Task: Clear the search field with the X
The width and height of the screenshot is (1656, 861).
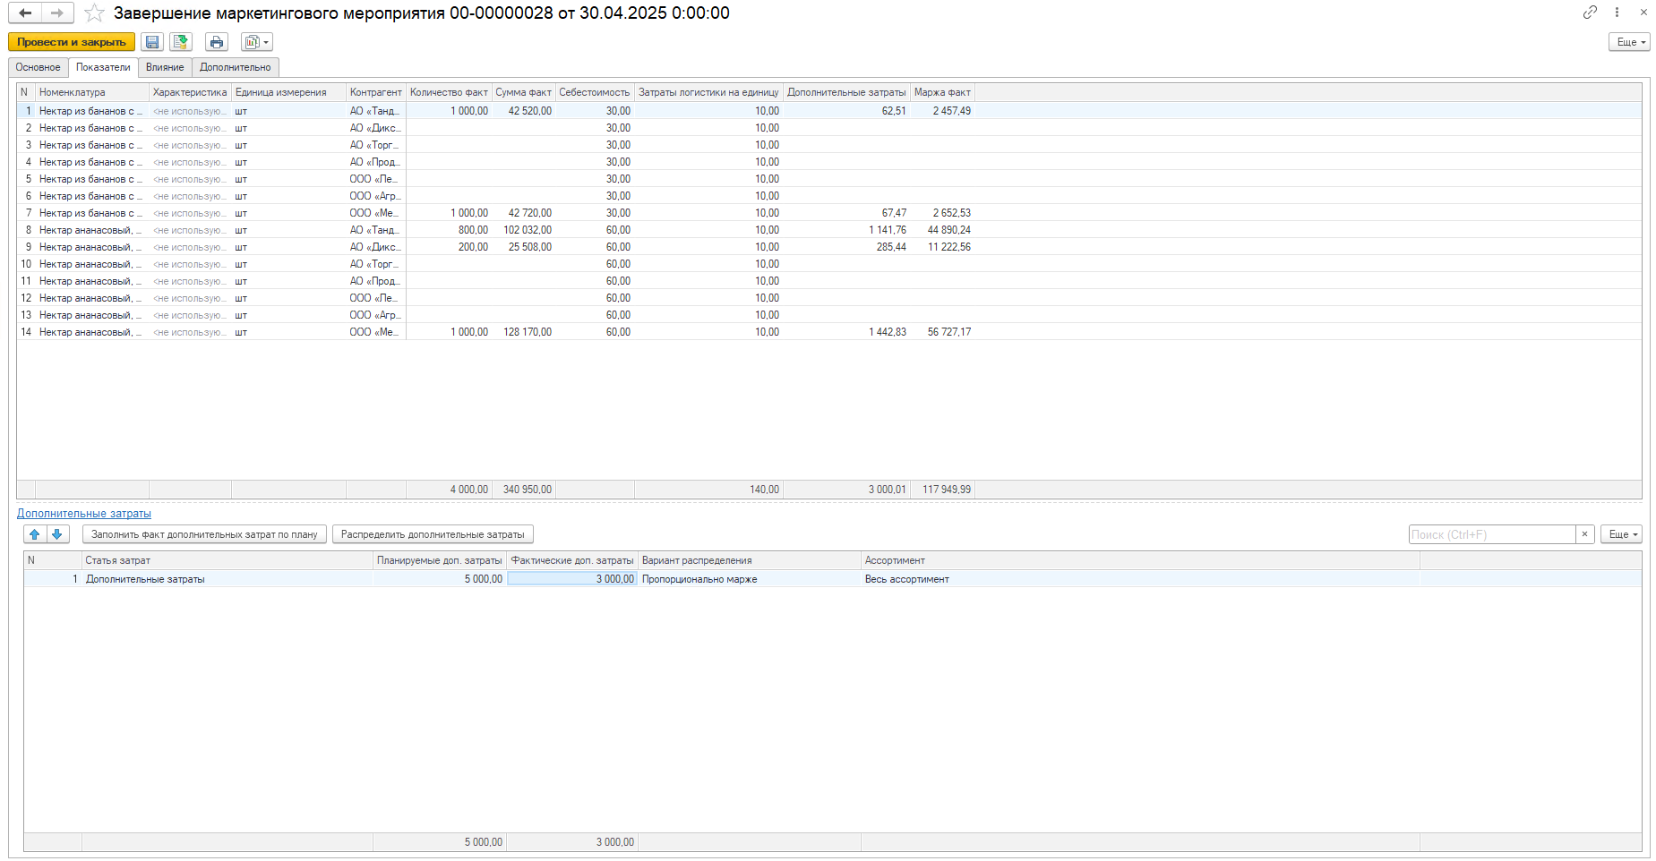Action: click(x=1584, y=534)
